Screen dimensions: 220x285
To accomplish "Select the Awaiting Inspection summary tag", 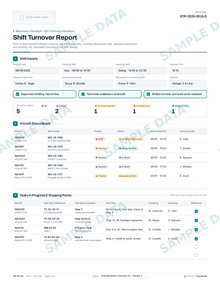I will tap(105, 106).
